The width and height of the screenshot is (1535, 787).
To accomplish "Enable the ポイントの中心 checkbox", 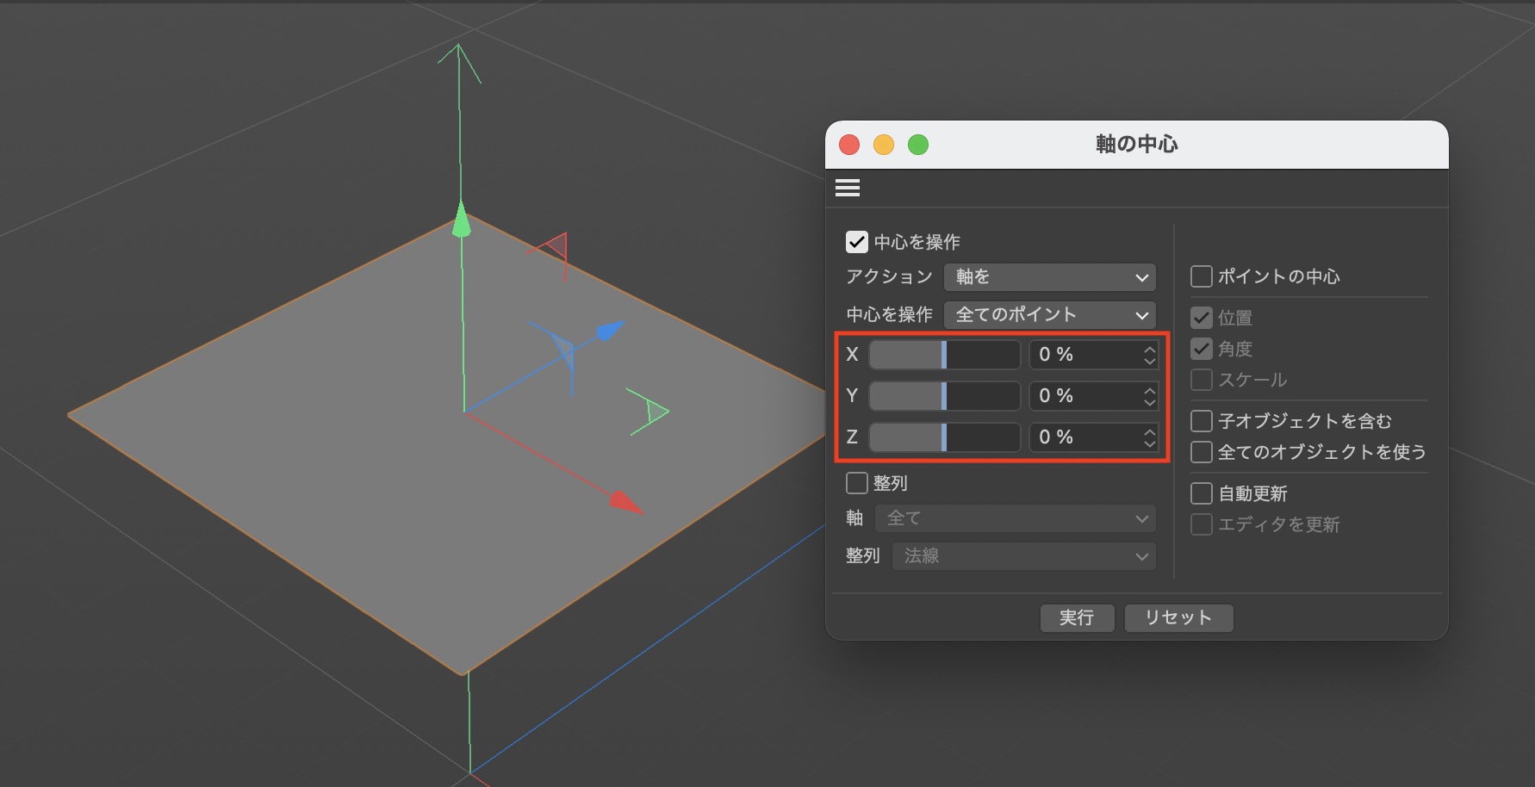I will pyautogui.click(x=1202, y=276).
